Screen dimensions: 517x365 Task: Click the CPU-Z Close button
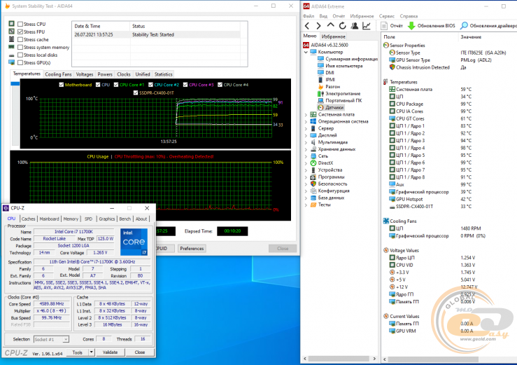coord(140,352)
